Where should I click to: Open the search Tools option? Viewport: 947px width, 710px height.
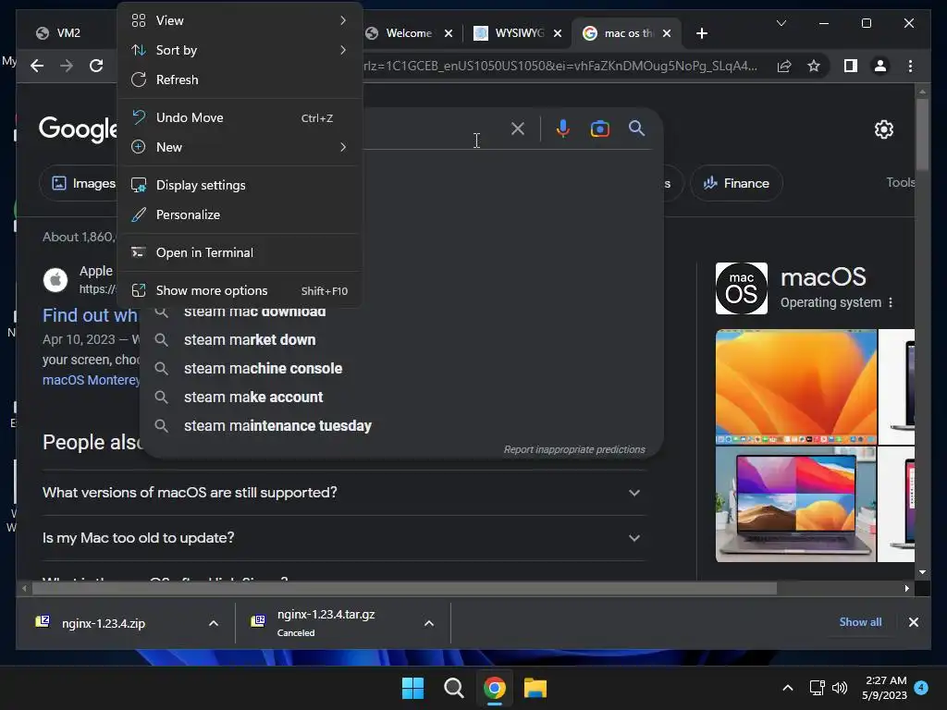click(900, 183)
